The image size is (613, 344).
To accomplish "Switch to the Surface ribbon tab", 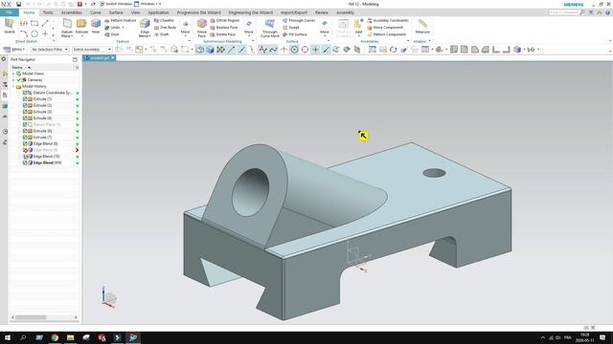I will pyautogui.click(x=116, y=12).
